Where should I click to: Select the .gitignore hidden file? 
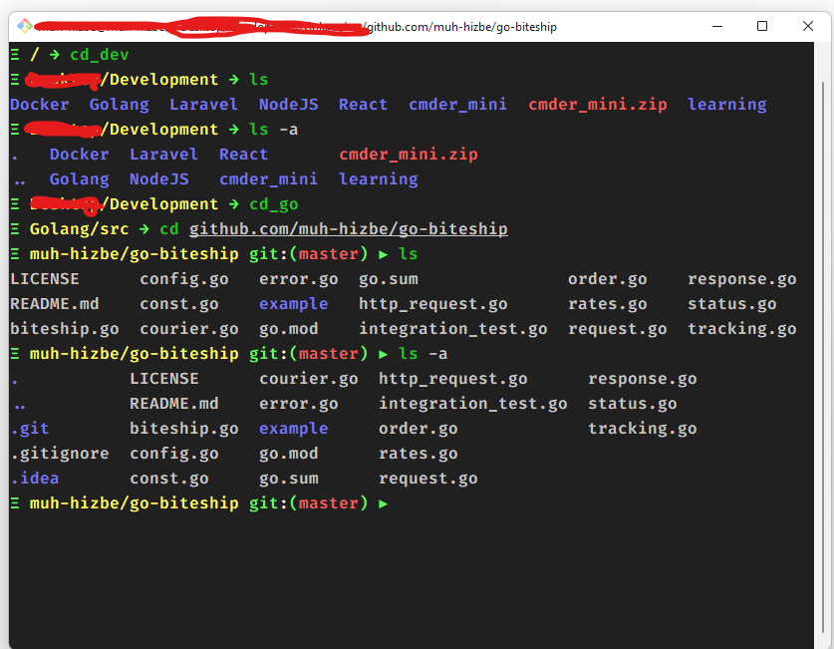(x=60, y=453)
